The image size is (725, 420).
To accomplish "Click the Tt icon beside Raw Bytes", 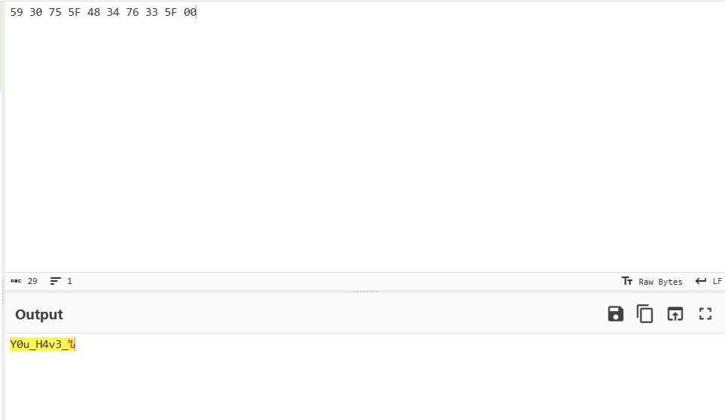I will (627, 280).
